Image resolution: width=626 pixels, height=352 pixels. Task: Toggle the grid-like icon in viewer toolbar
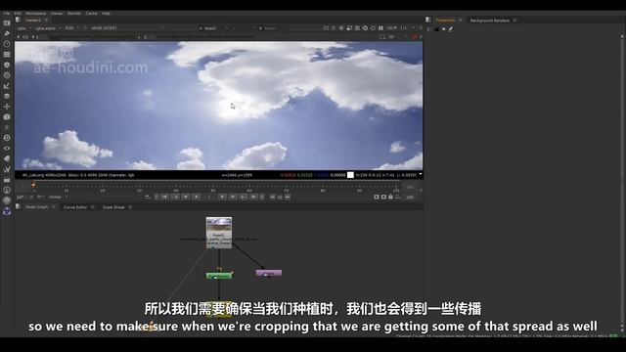click(x=357, y=28)
